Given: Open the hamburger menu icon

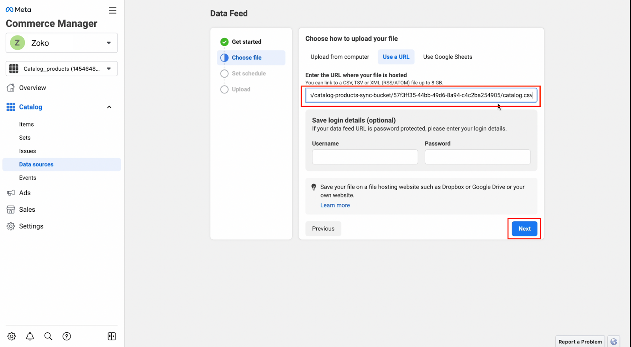Looking at the screenshot, I should tap(112, 10).
